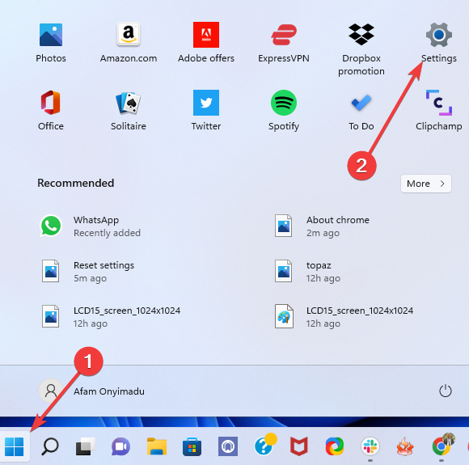The image size is (469, 465).
Task: Click the power button icon
Action: click(x=445, y=391)
